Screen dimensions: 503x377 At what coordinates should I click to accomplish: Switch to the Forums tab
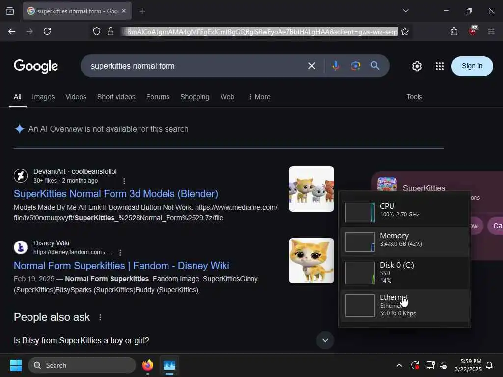click(x=158, y=97)
